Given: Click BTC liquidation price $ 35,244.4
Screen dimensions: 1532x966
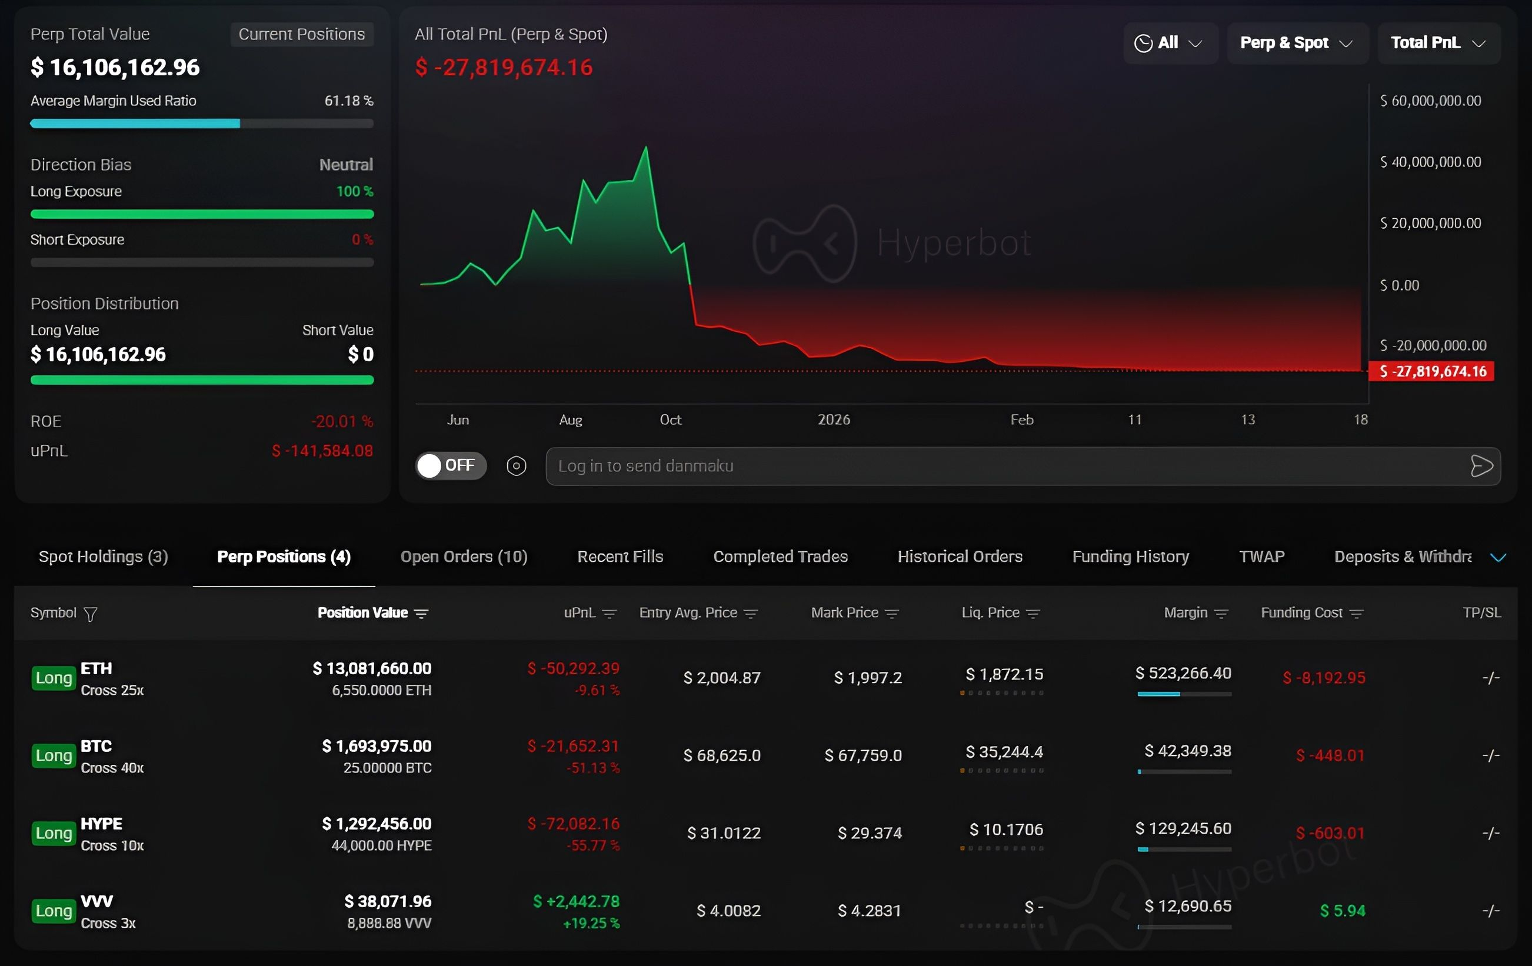Looking at the screenshot, I should (1004, 752).
